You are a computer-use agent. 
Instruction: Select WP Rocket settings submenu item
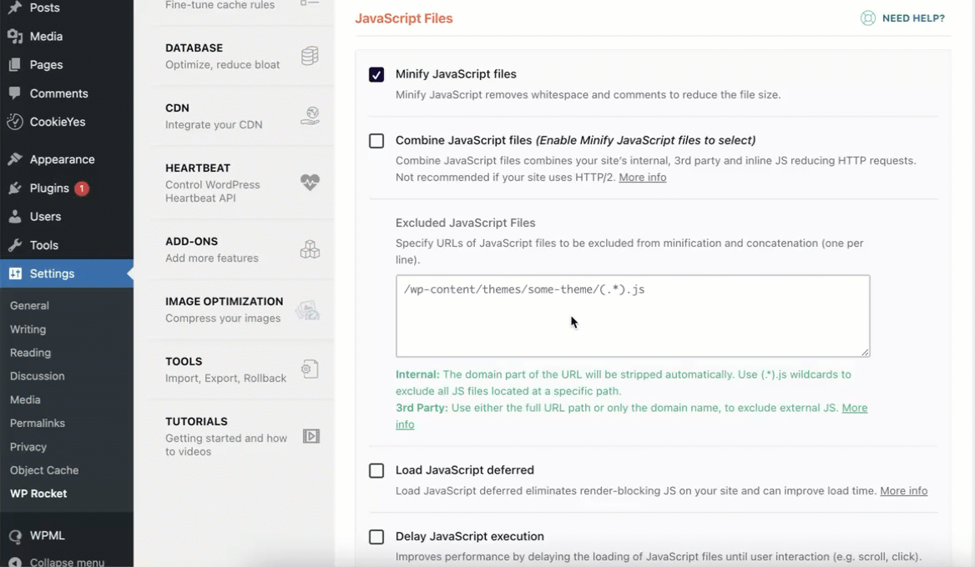click(x=38, y=494)
